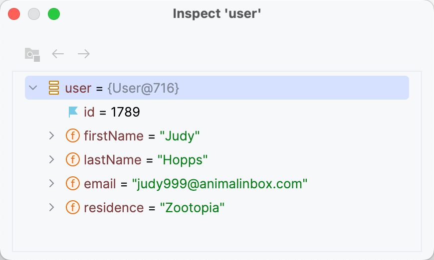Collapse the user node
Viewport: 434px width, 260px height.
pyautogui.click(x=33, y=88)
